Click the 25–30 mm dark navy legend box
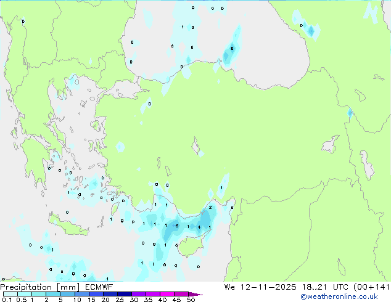Image resolution: width=391 pixels, height=302 pixels. coord(125,294)
